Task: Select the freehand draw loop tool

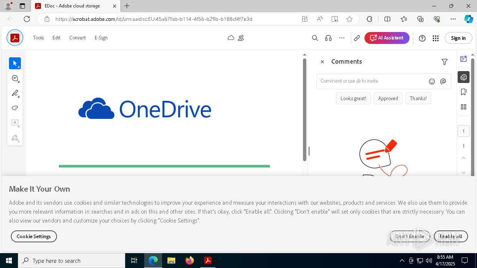Action: pyautogui.click(x=15, y=108)
